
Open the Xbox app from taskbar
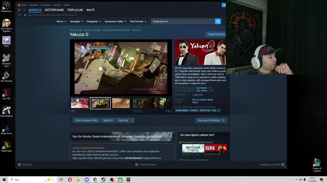tap(120, 180)
